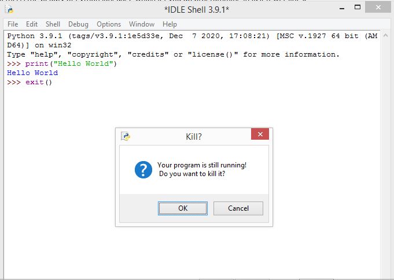Click the Python icon in Kill? dialog title
394x280 pixels.
point(126,136)
